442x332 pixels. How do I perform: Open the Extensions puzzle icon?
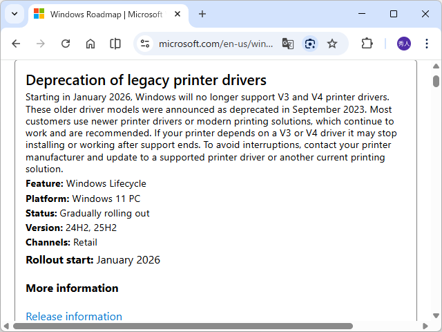(367, 44)
